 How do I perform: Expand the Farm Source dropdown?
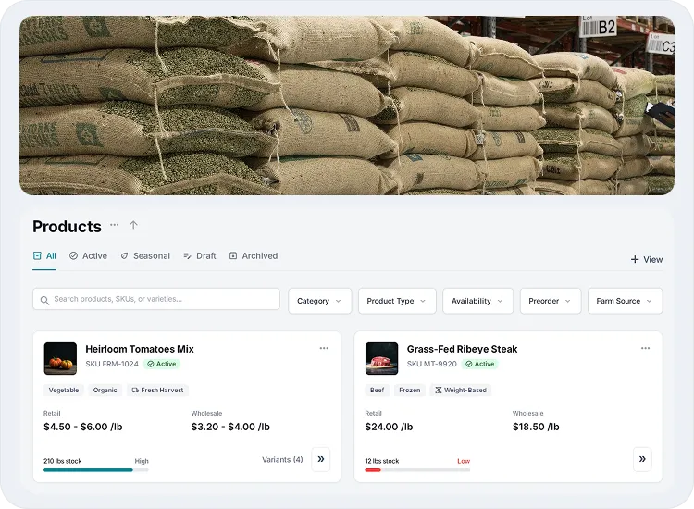(x=625, y=301)
